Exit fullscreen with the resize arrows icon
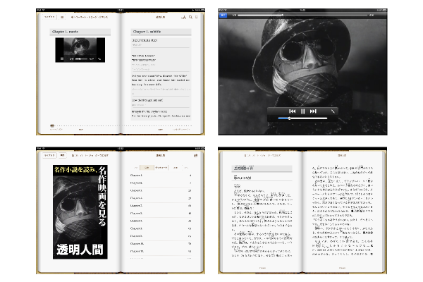423x282 pixels. (332, 111)
